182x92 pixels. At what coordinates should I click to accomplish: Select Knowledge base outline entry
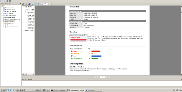(30, 8)
